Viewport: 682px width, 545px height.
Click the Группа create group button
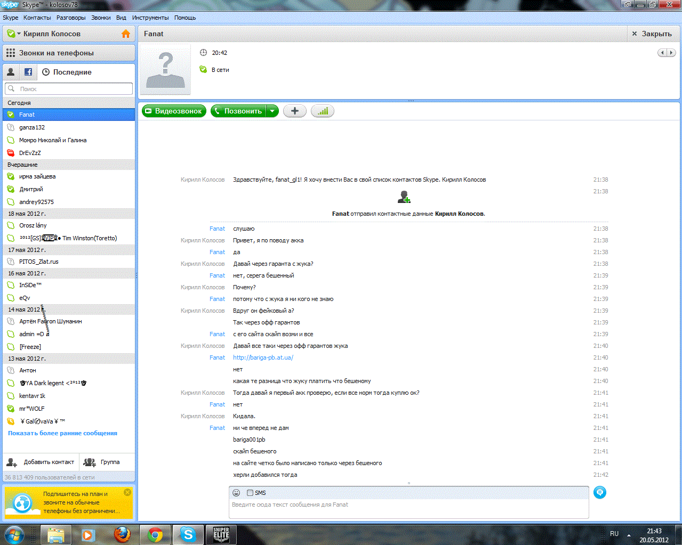tap(102, 462)
